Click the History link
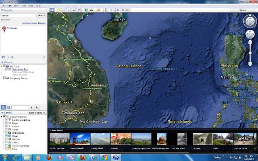This screenshot has height=161, width=258. point(42,23)
